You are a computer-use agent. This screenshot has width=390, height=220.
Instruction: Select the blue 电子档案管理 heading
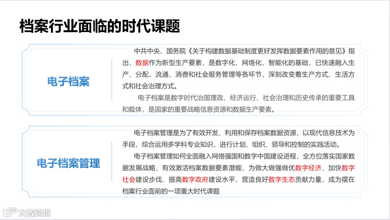pos(68,163)
